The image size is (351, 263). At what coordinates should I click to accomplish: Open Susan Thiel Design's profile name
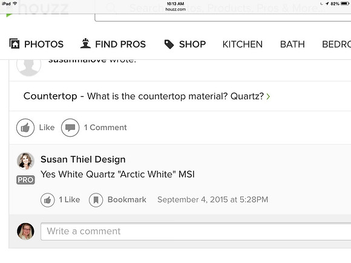[83, 160]
